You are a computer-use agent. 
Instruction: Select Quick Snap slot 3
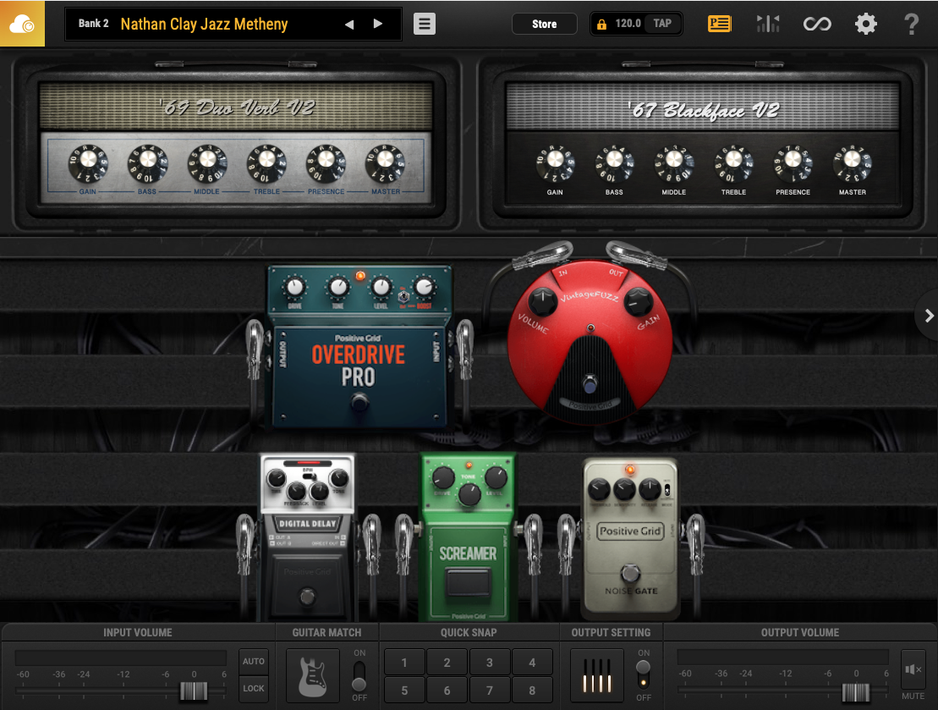490,663
